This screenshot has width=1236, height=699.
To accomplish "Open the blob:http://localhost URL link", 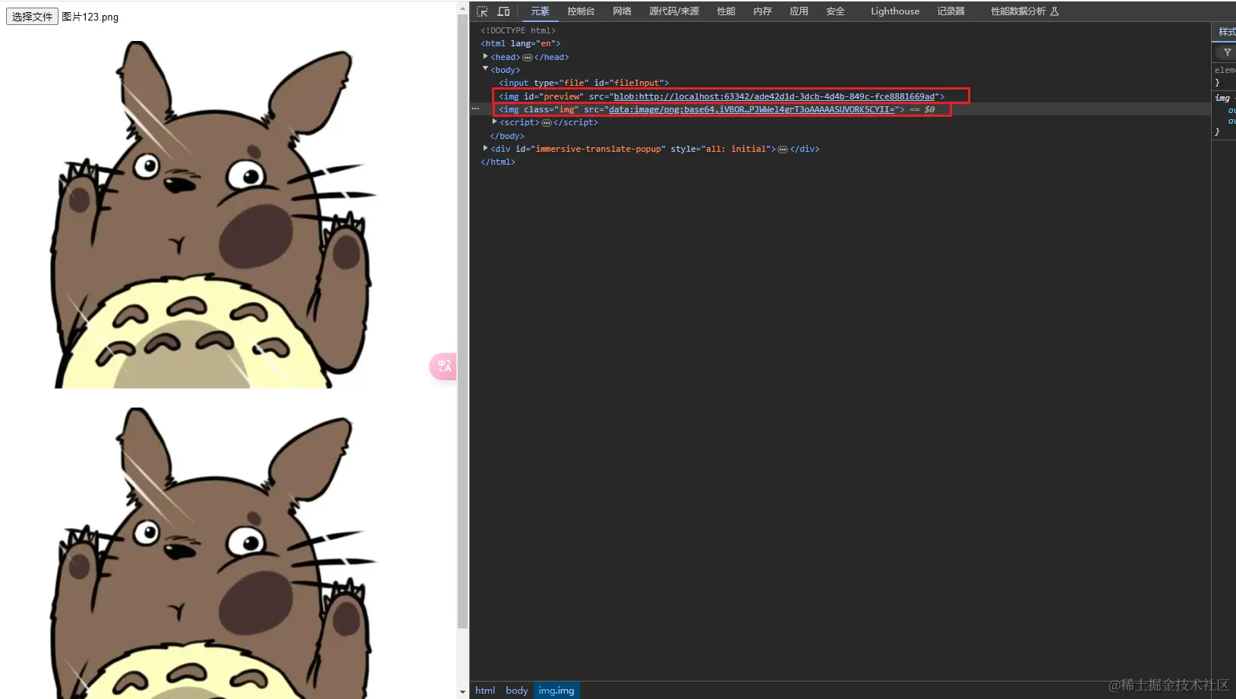I will coord(774,96).
